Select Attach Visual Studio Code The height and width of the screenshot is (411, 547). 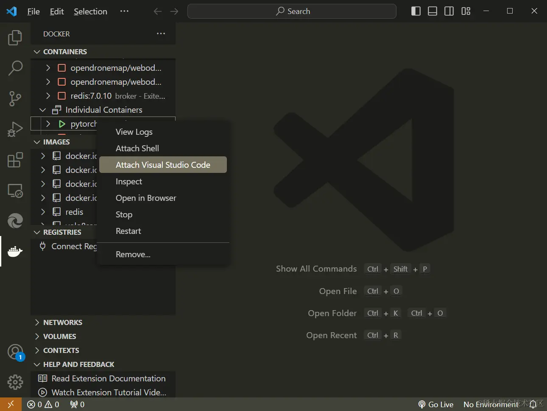163,165
